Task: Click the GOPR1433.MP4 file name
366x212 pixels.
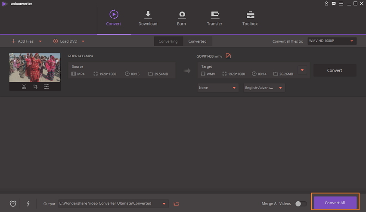Action: pos(80,56)
